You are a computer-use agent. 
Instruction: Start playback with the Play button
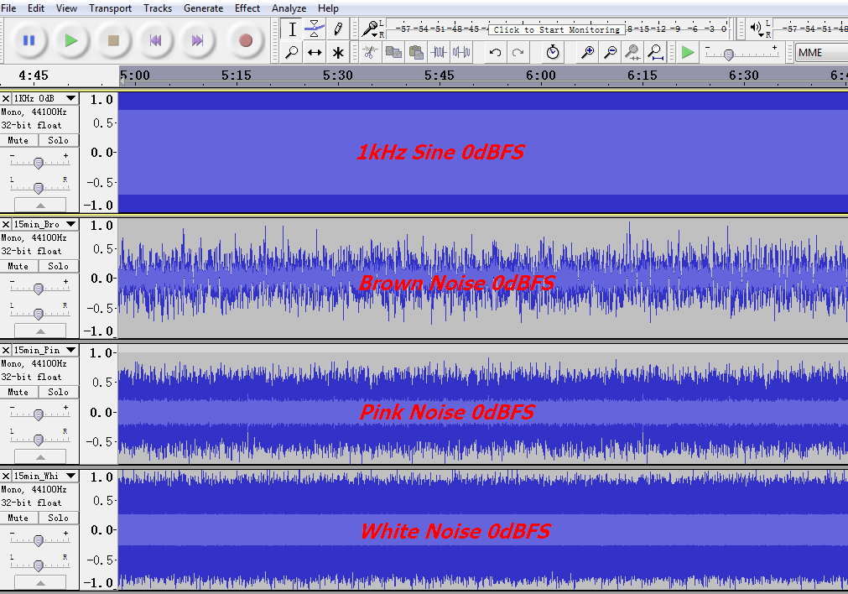70,40
